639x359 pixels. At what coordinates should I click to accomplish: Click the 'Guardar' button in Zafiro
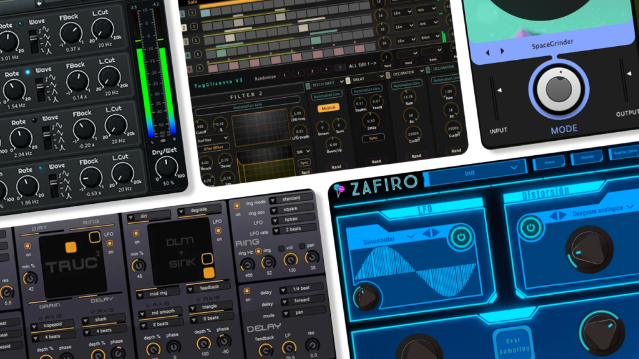[x=587, y=158]
